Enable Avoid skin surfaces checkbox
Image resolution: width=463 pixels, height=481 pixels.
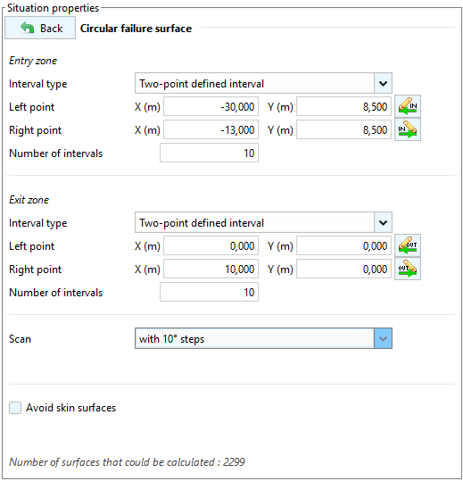[15, 408]
